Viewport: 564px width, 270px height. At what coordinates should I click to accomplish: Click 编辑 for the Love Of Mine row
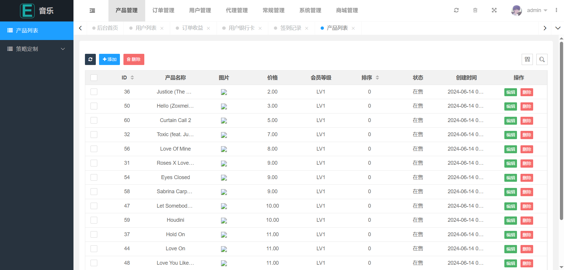point(511,149)
